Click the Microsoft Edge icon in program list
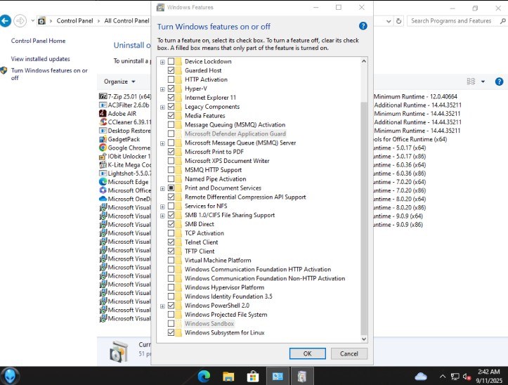 103,182
